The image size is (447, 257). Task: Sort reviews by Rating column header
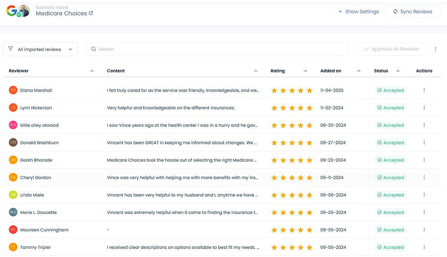coord(278,71)
